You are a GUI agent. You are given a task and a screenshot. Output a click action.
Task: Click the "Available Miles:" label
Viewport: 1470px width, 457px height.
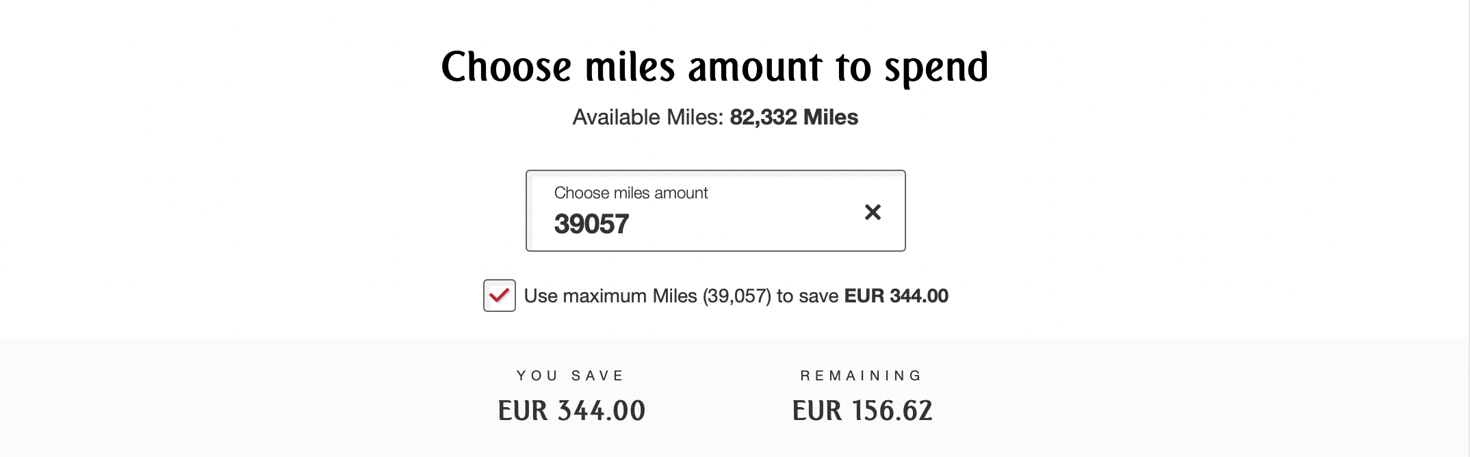click(647, 118)
